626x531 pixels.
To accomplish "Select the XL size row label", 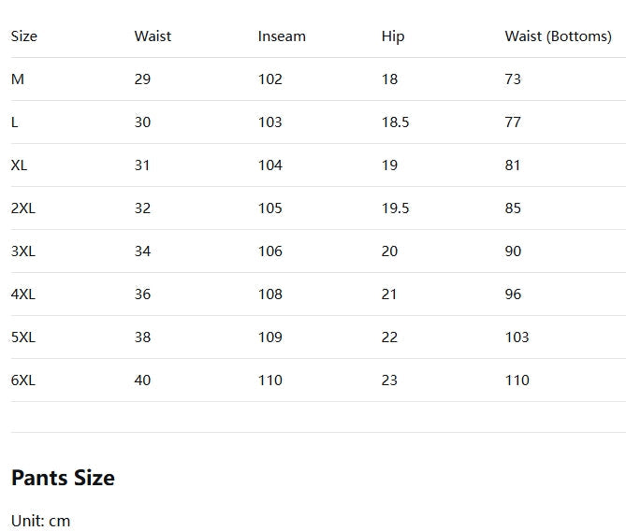I will [x=19, y=165].
